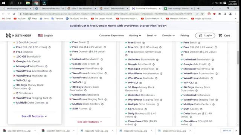Click the special Free Domain Name banner

tap(118, 26)
